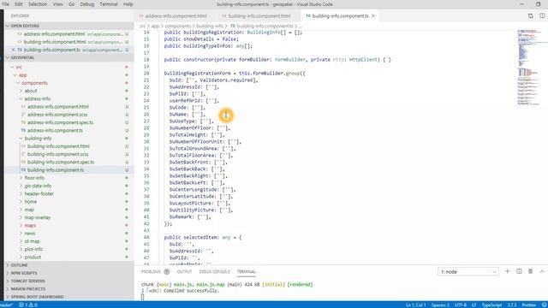Click line number 42 in the gutter
This screenshot has height=308, width=548.
point(146,223)
